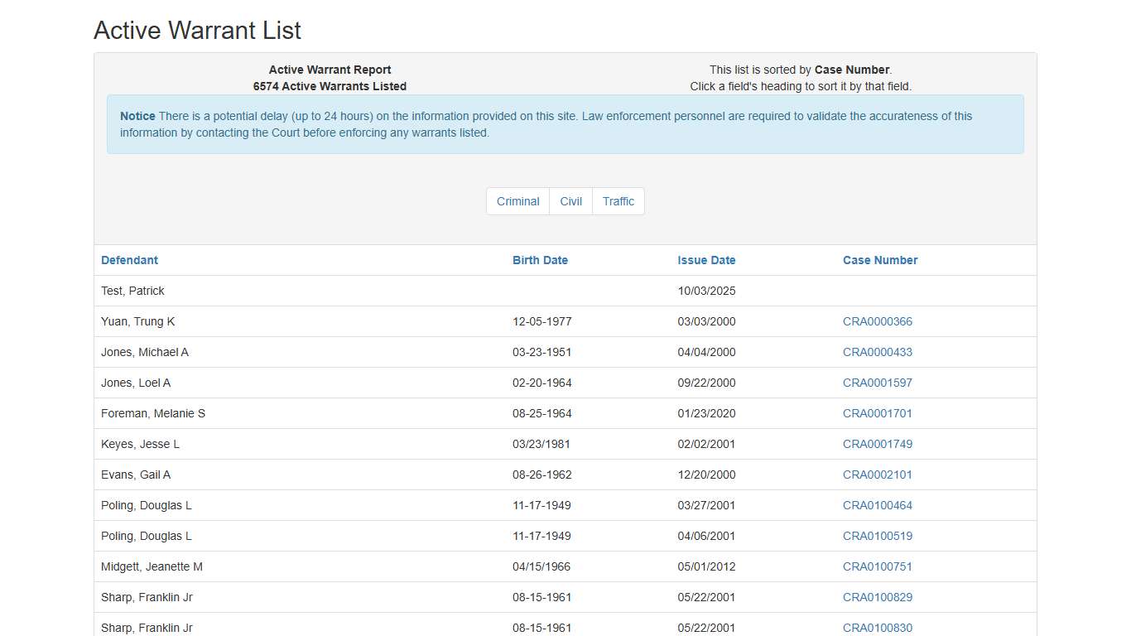Click case number CRA0100751

pyautogui.click(x=877, y=566)
